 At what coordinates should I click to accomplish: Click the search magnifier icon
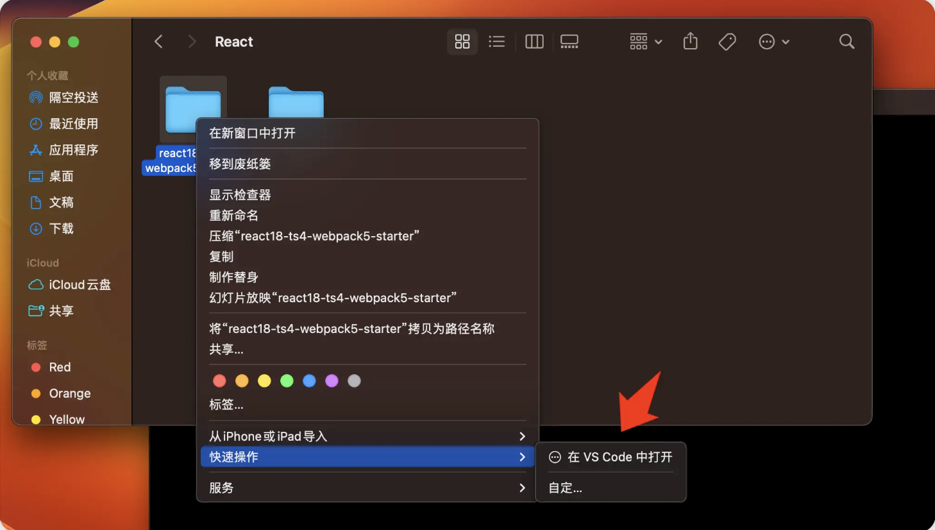tap(847, 42)
